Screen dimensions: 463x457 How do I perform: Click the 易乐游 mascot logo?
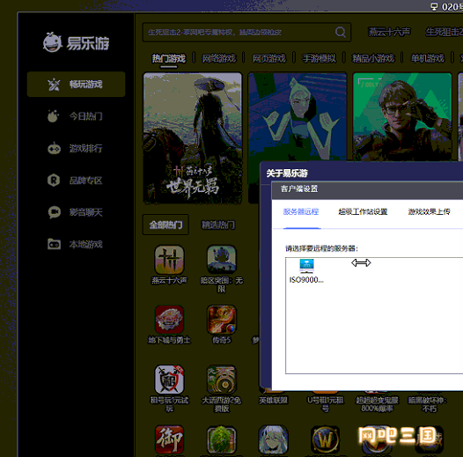53,42
